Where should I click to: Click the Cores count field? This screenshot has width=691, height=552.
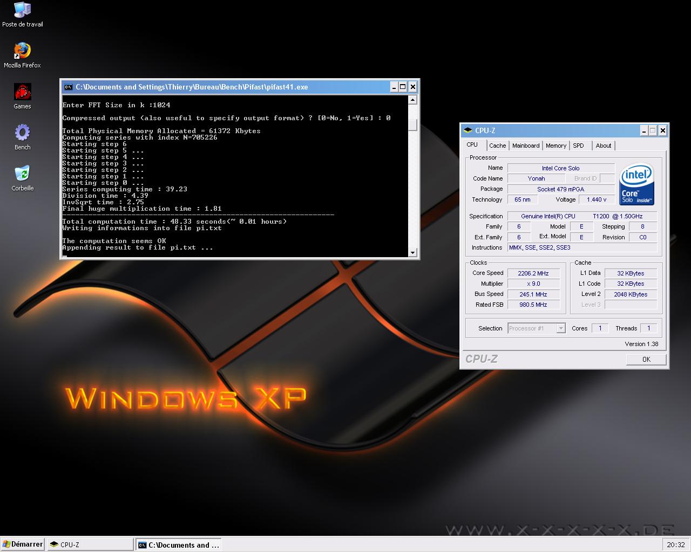pos(600,328)
